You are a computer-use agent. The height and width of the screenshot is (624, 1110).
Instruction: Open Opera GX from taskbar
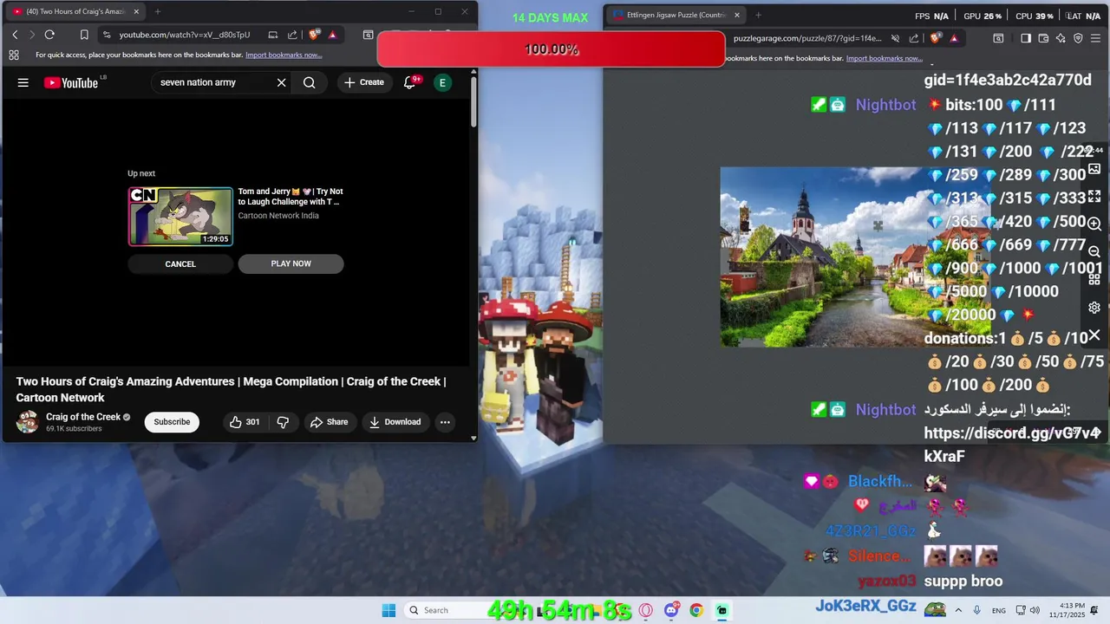click(645, 610)
